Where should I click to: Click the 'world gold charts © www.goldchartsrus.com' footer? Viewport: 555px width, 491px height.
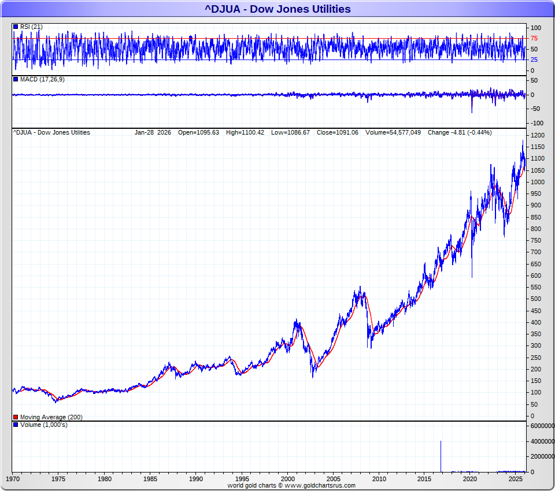point(291,485)
